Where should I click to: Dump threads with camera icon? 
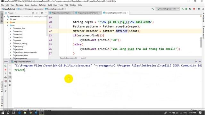click(5, 77)
